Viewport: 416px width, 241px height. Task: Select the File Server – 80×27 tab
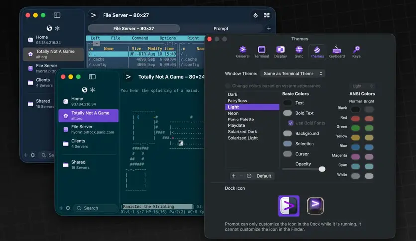[134, 28]
